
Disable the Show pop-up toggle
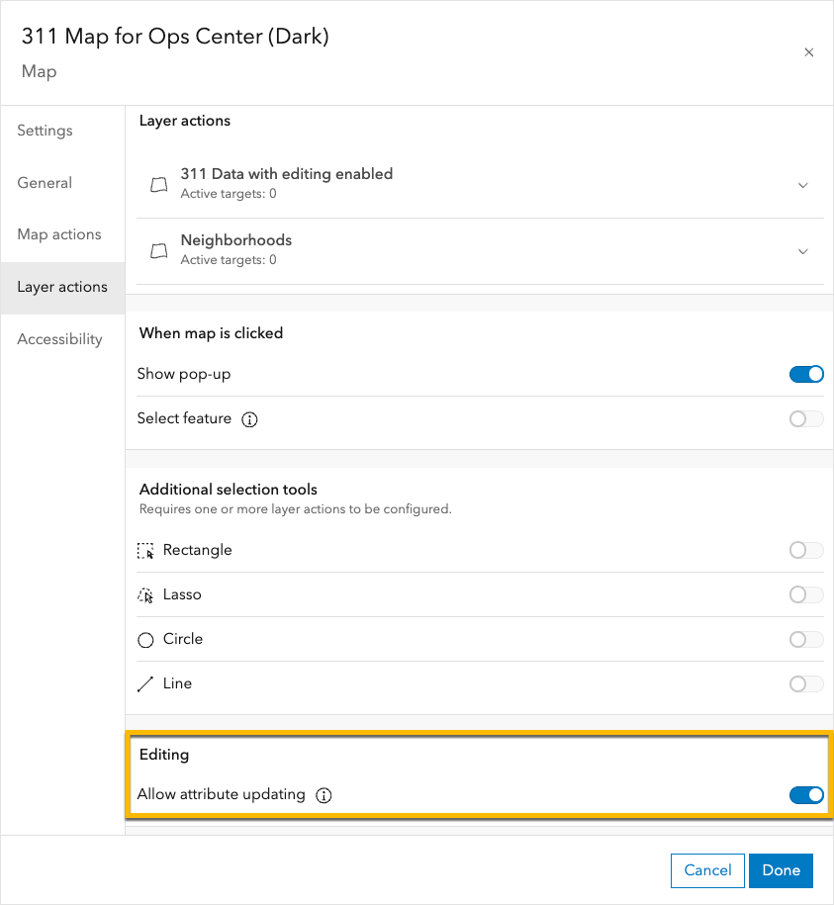(x=806, y=374)
